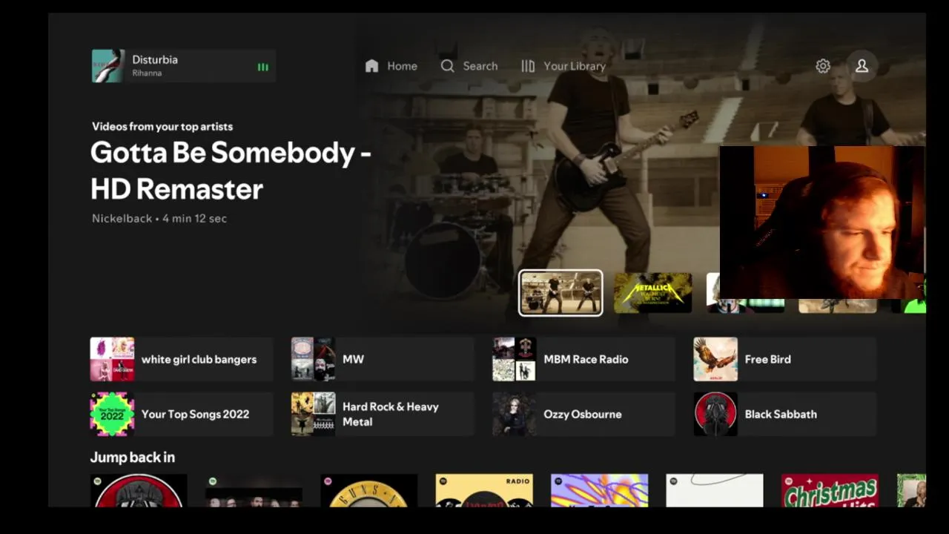Open Your Library tab
The image size is (949, 534).
click(x=563, y=66)
